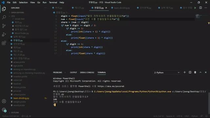This screenshot has height=118, width=210.
Task: Create a new terminal with plus icon
Action: tap(184, 72)
